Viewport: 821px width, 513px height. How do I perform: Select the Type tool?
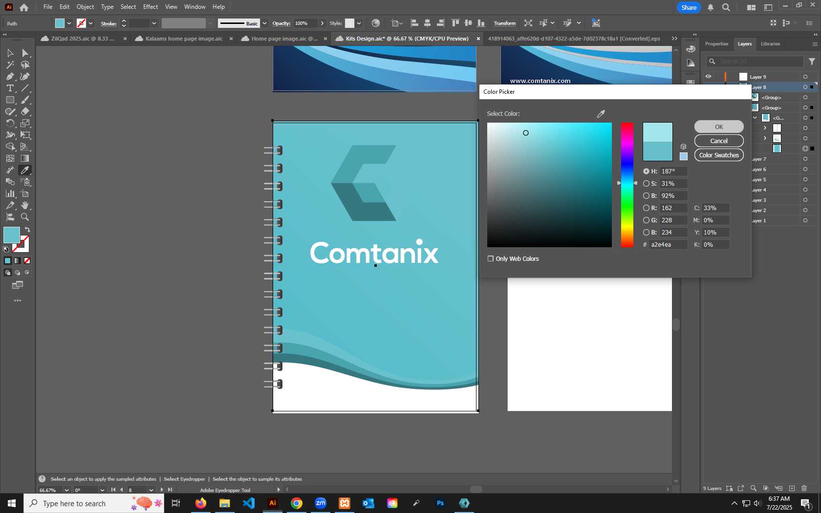point(10,88)
